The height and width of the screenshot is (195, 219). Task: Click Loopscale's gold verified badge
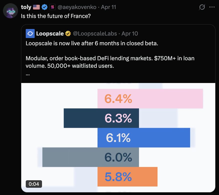(68, 34)
